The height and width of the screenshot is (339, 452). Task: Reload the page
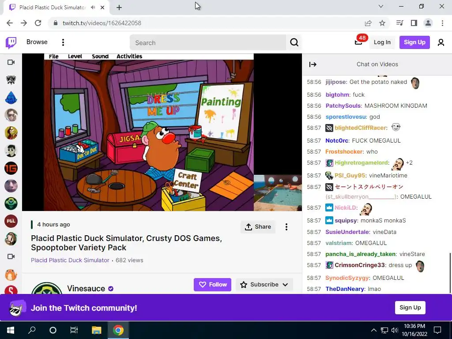click(x=38, y=23)
